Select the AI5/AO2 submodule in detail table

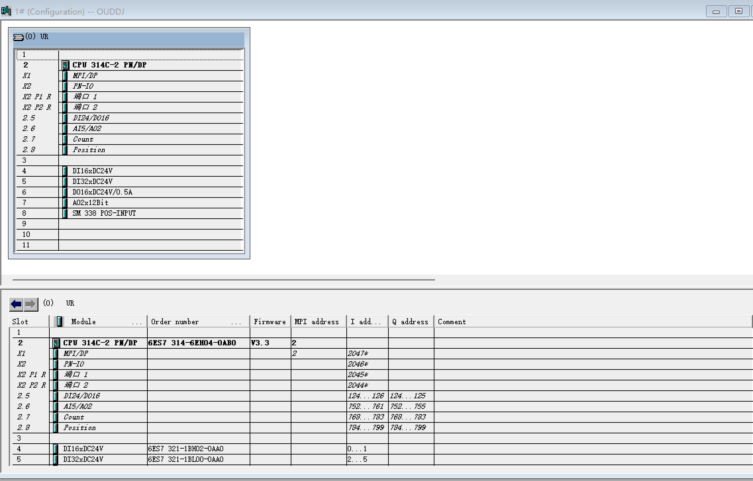(78, 407)
